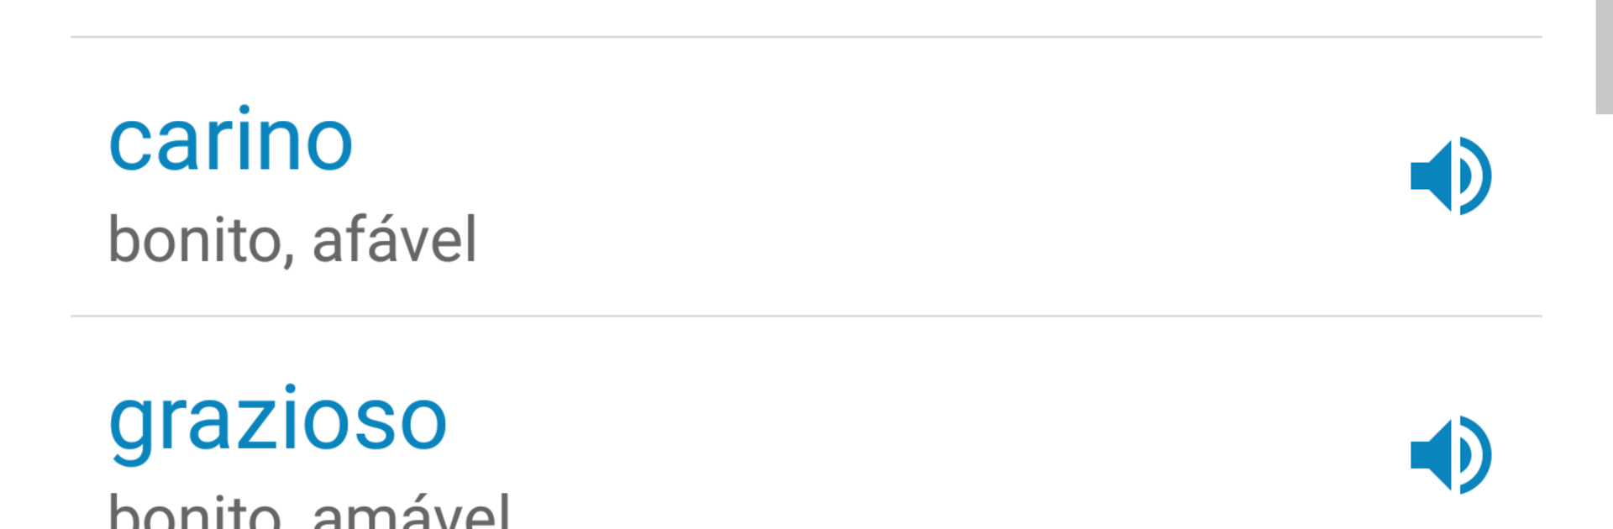Click the blue word carino
Image resolution: width=1613 pixels, height=529 pixels.
231,141
